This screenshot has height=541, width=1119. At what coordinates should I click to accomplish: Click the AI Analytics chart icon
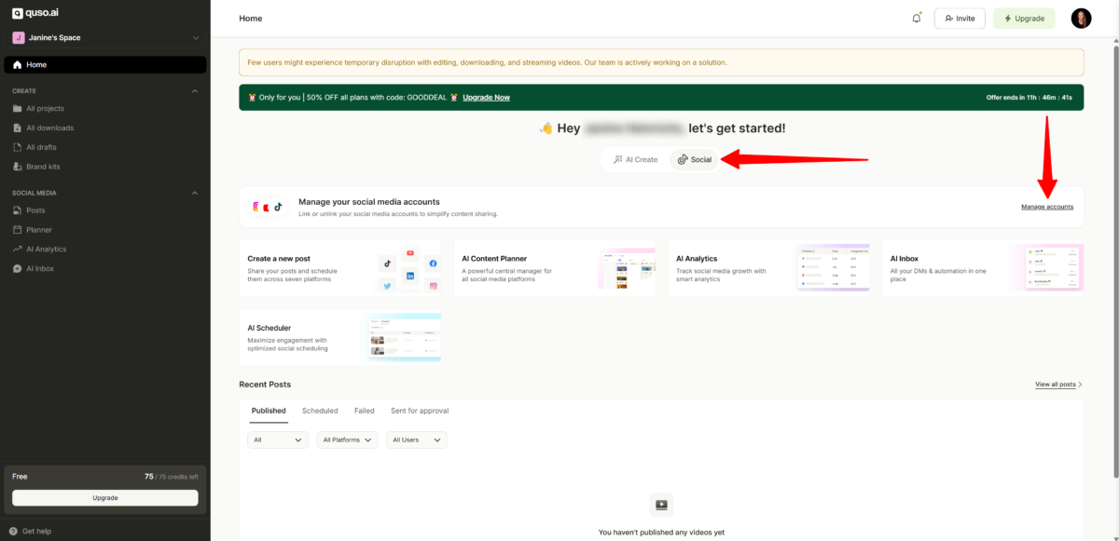(17, 249)
